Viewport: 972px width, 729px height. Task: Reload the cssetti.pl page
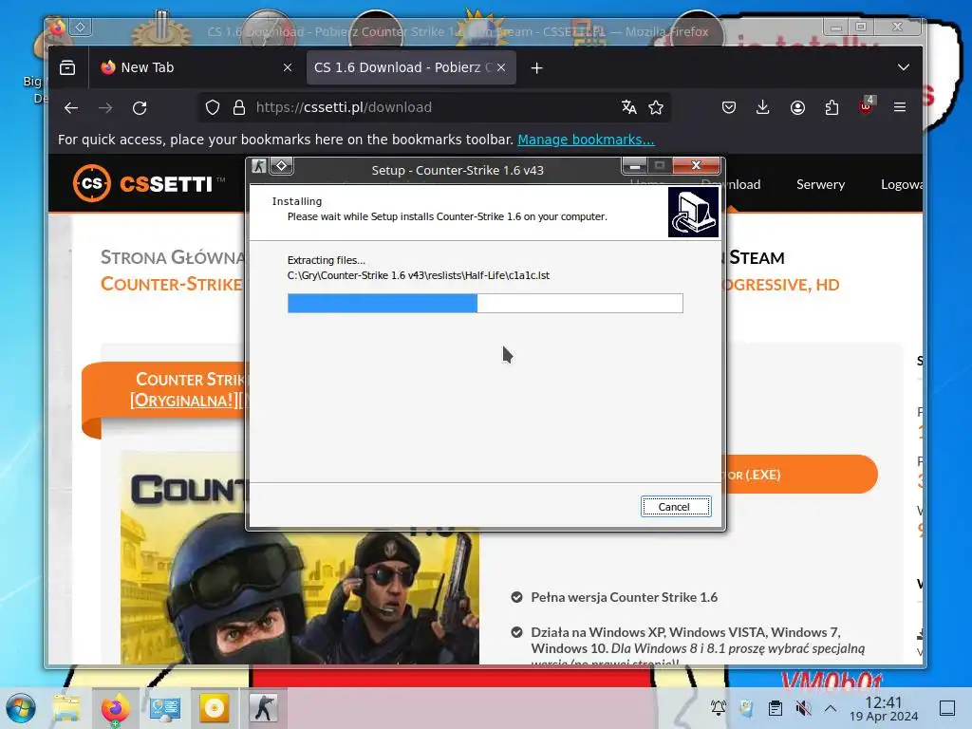[x=140, y=108]
